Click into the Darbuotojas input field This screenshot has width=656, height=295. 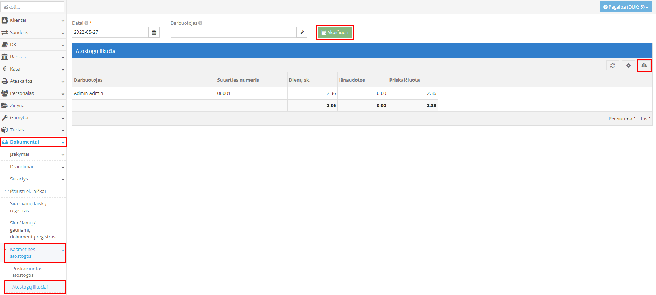pyautogui.click(x=233, y=32)
